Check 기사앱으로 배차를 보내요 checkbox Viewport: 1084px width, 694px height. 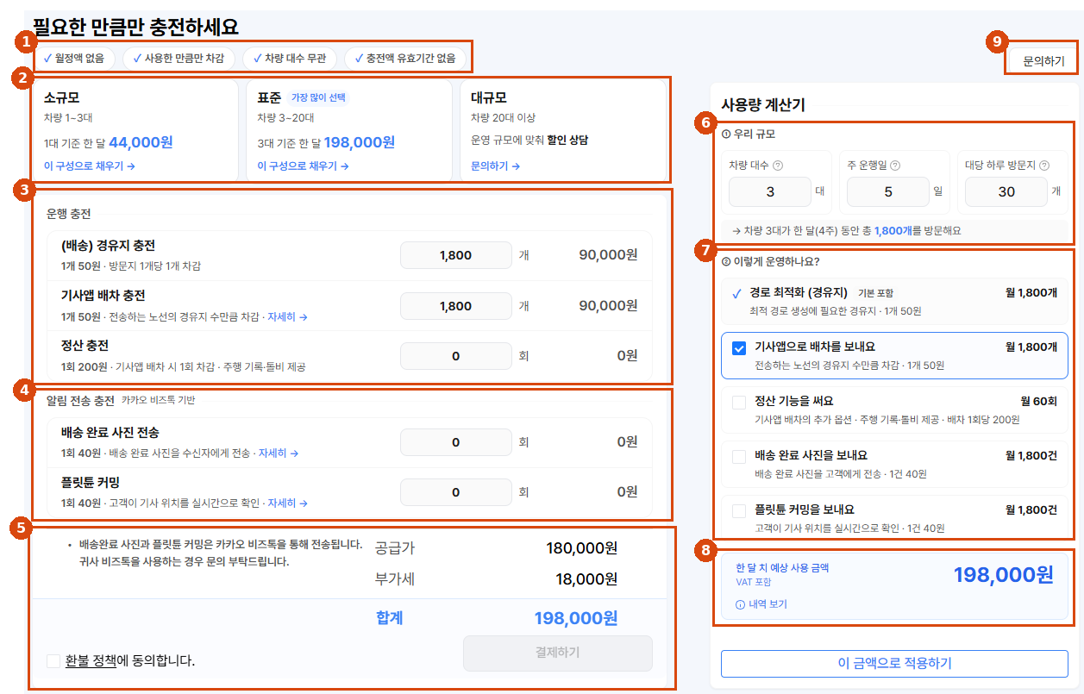739,348
